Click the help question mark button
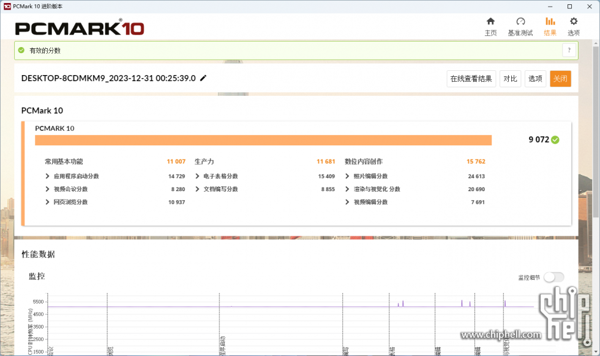The width and height of the screenshot is (600, 356). [x=569, y=50]
